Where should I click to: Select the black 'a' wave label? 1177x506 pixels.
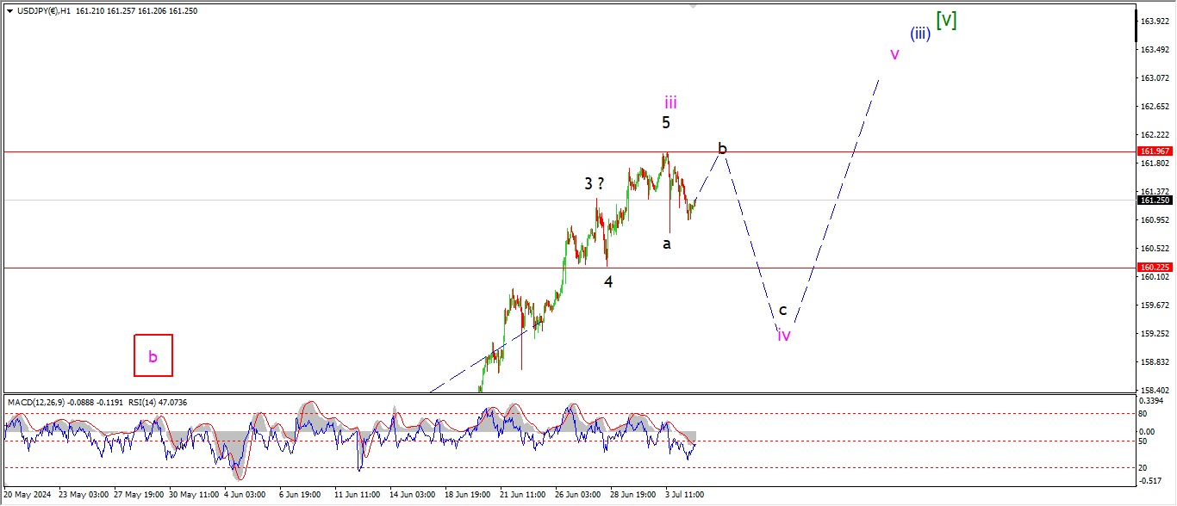click(x=666, y=244)
